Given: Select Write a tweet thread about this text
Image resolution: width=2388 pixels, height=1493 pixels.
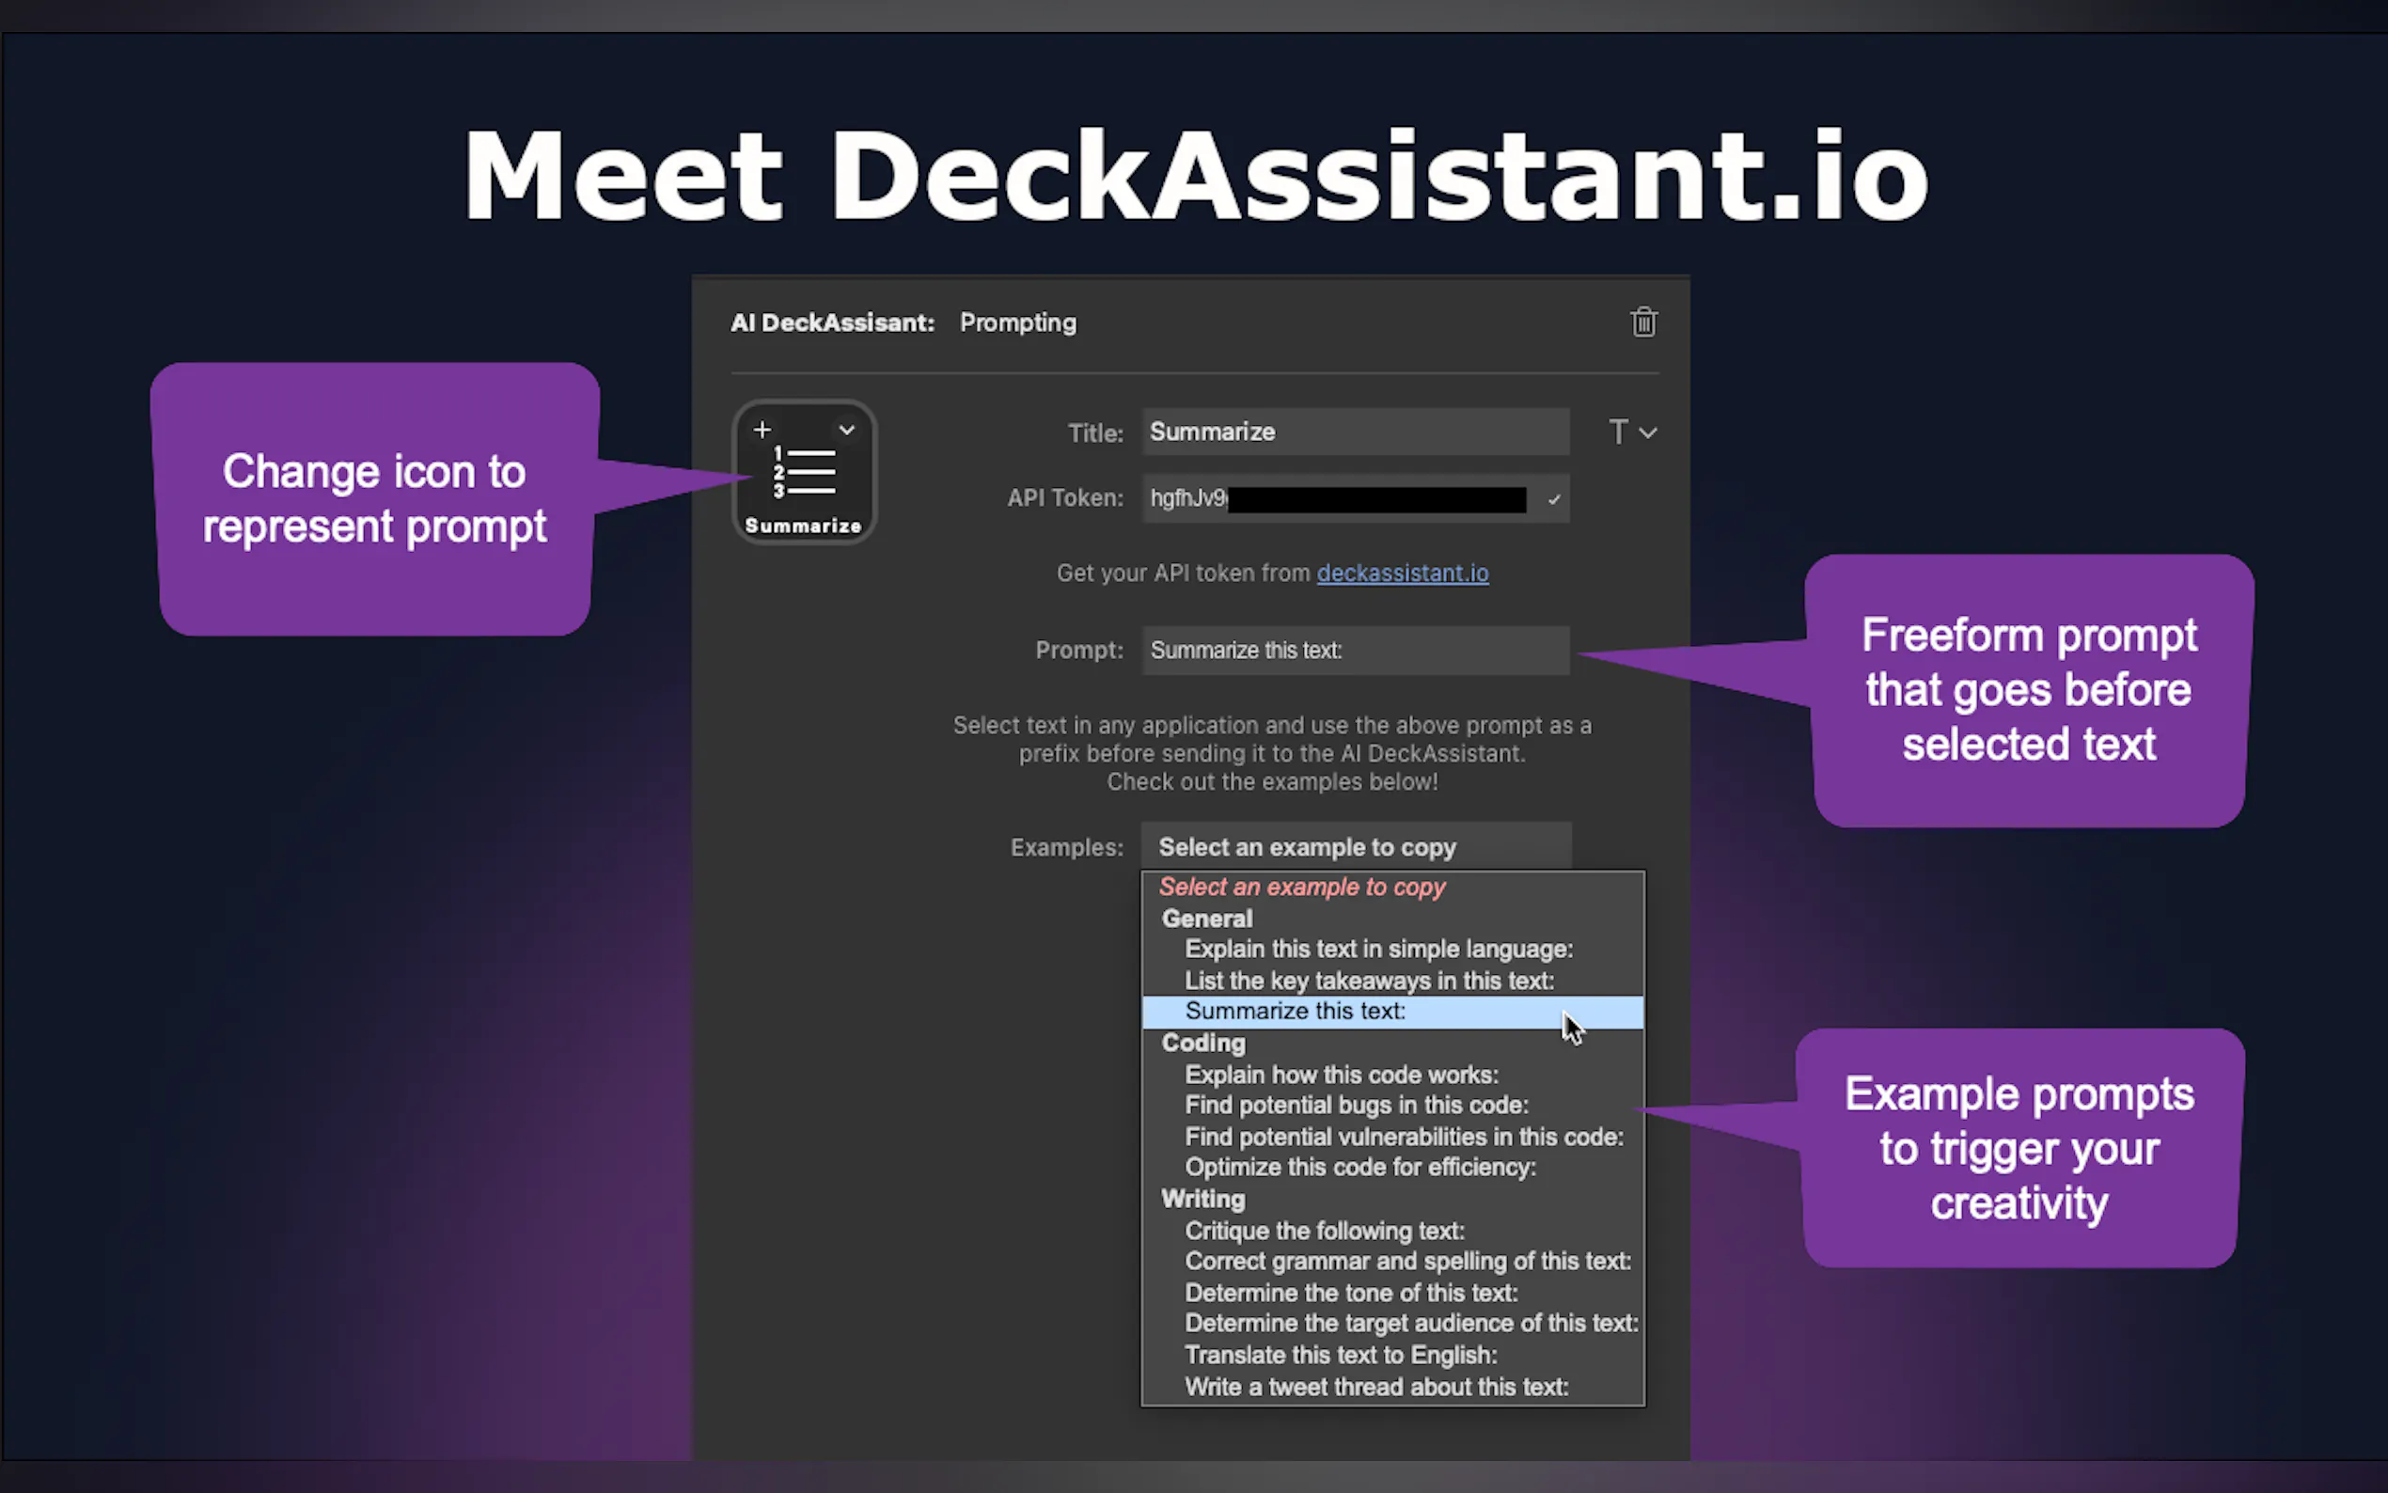Looking at the screenshot, I should (1377, 1387).
